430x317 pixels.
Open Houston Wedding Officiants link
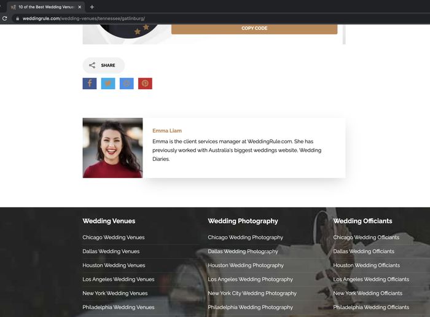[366, 265]
